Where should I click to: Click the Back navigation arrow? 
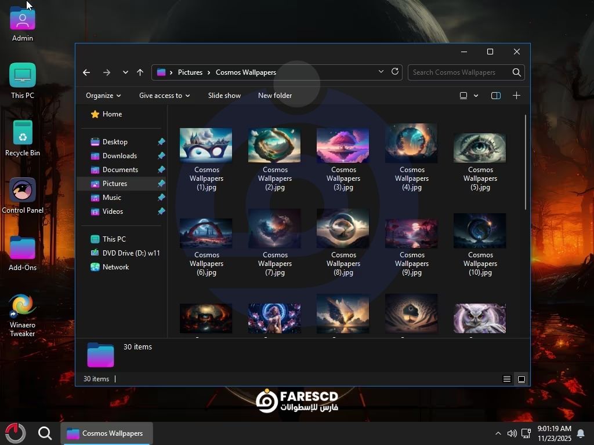86,72
